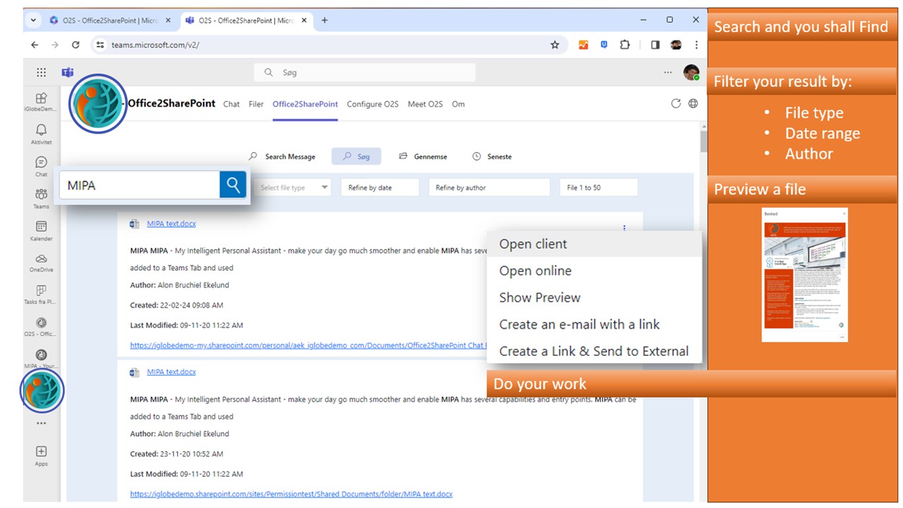Screen dimensions: 903x508
Task: Open Chrome three-dot menu
Action: (696, 45)
